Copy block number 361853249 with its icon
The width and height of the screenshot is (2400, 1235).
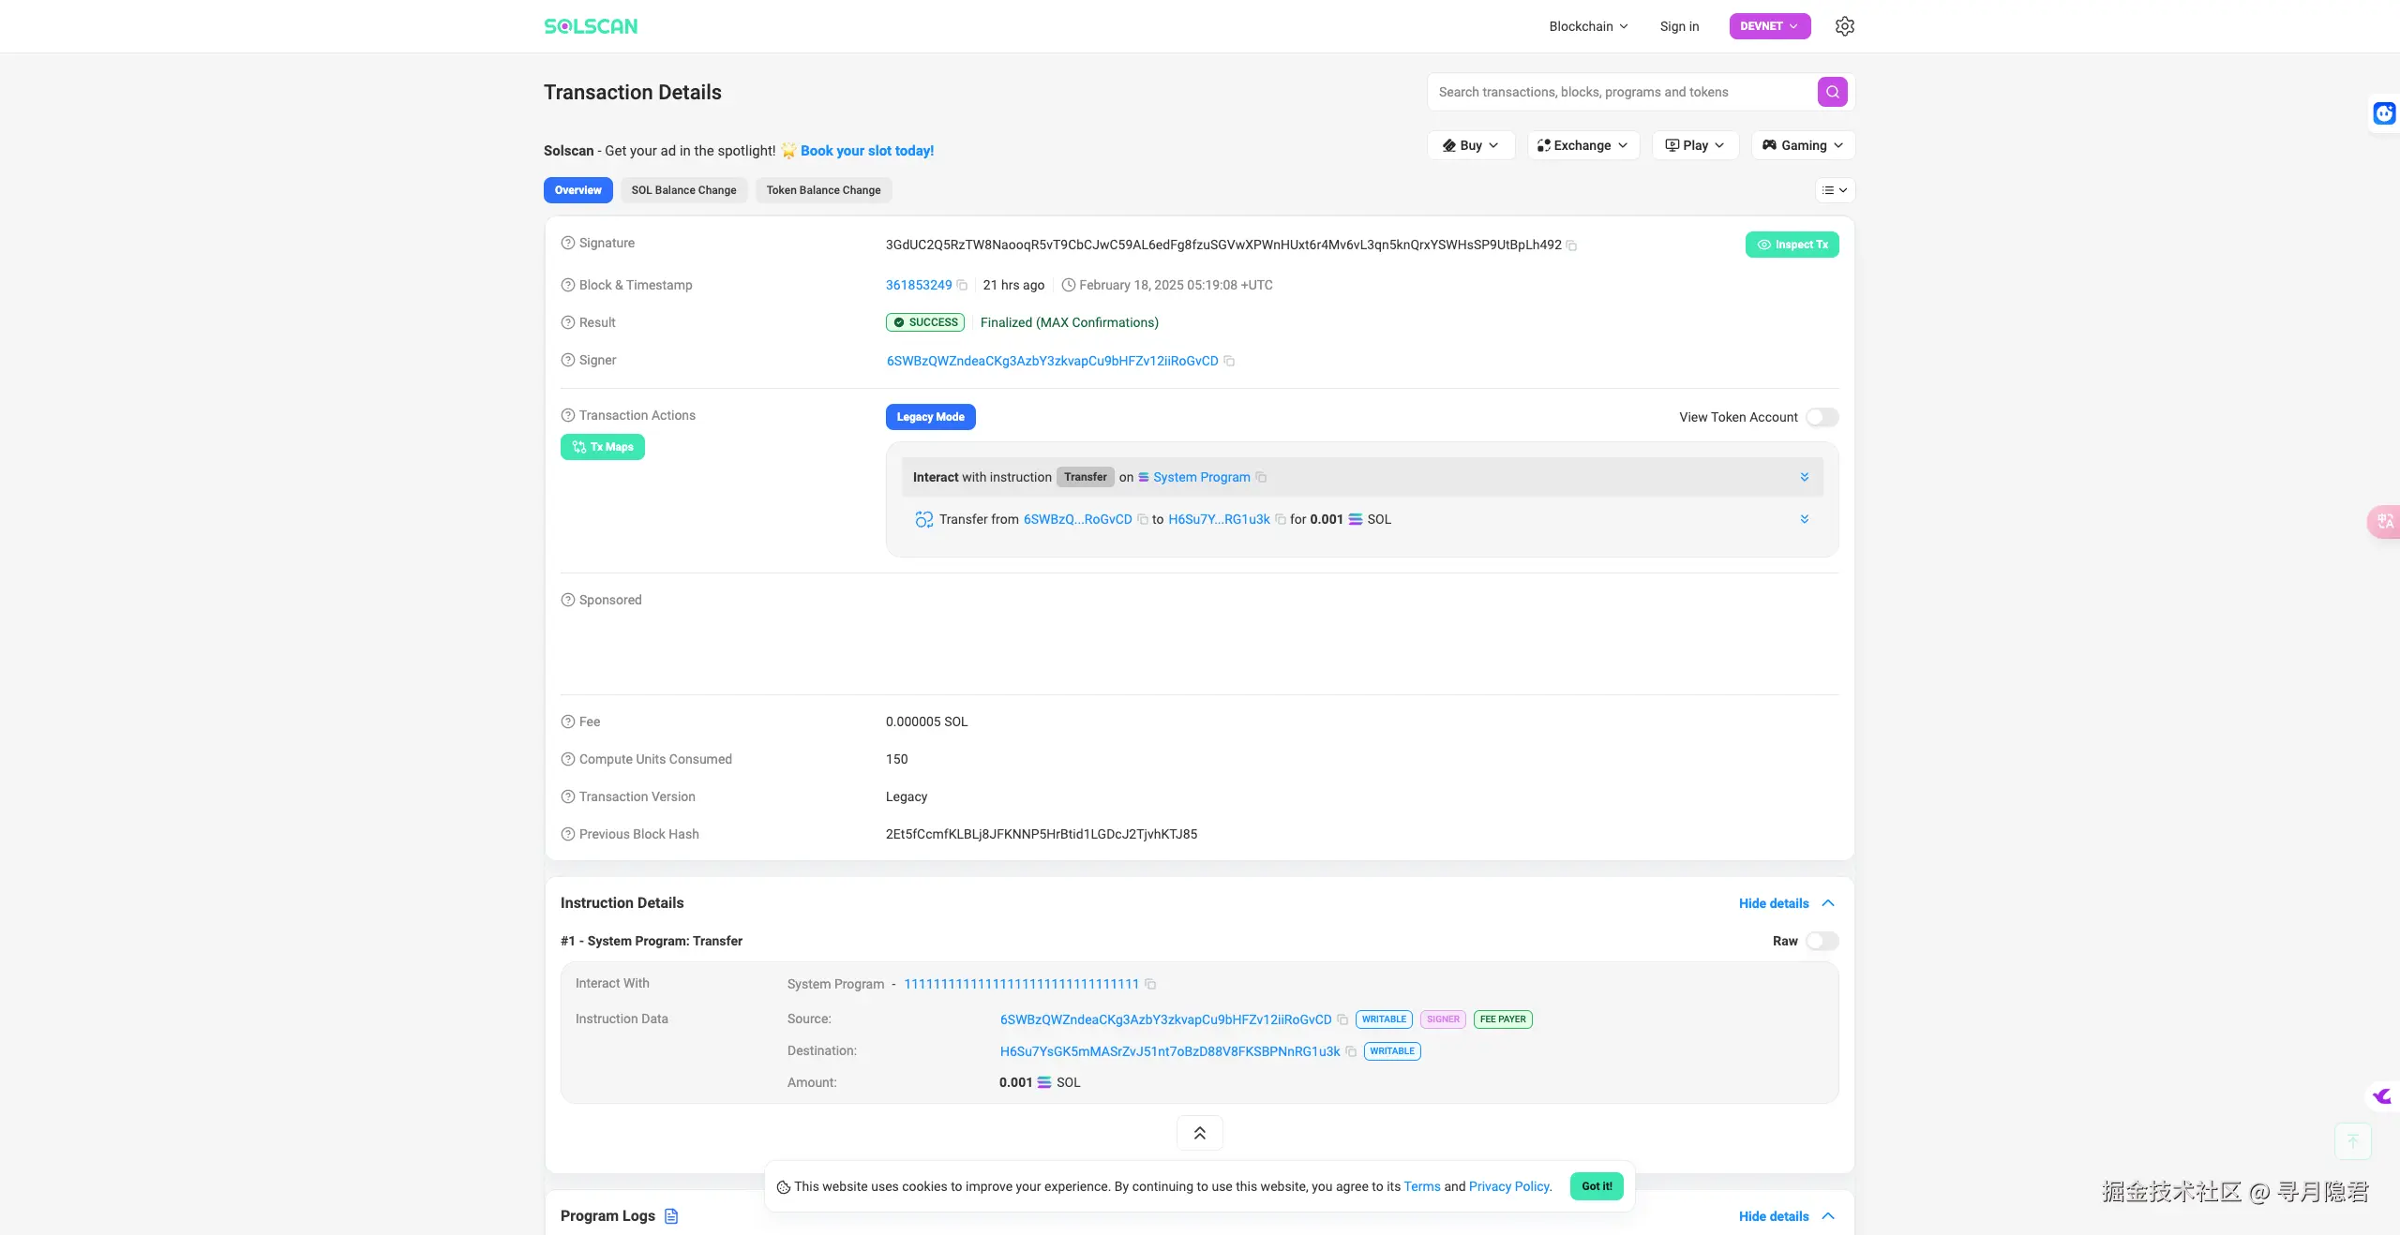(962, 286)
